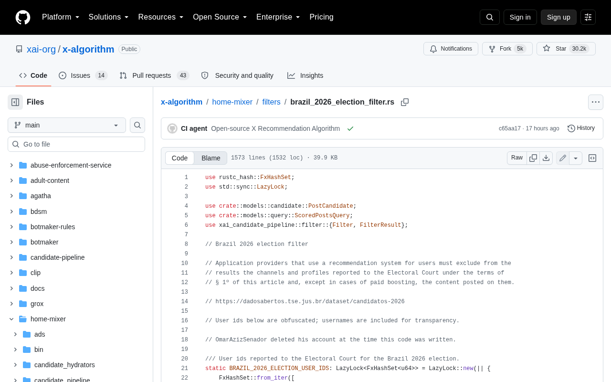
Task: View commit status check mark
Action: [x=350, y=128]
